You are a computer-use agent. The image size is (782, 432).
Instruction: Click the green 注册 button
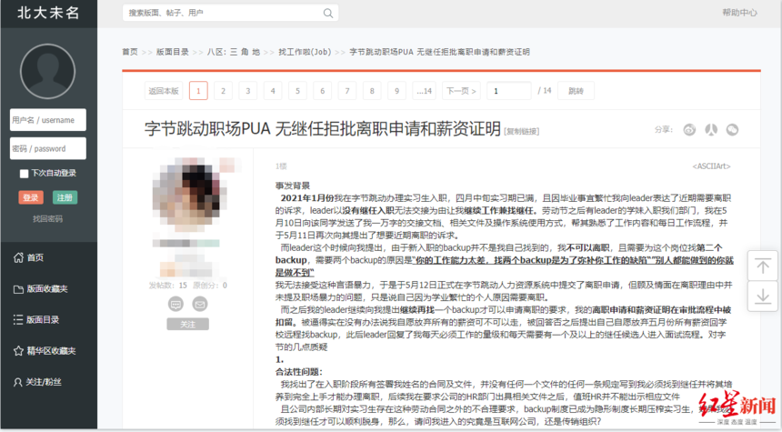click(x=65, y=197)
